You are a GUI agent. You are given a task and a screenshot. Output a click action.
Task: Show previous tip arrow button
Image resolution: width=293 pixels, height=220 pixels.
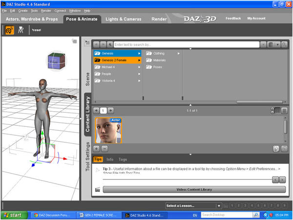point(275,180)
